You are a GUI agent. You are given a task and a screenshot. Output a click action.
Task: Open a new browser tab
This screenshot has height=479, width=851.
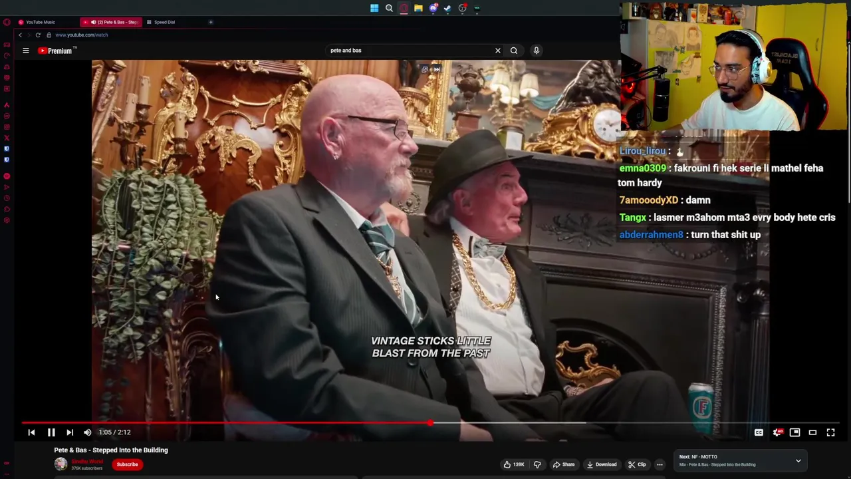211,22
